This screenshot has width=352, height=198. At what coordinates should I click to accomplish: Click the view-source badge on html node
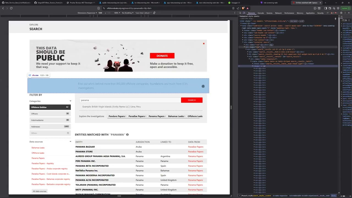click(293, 21)
